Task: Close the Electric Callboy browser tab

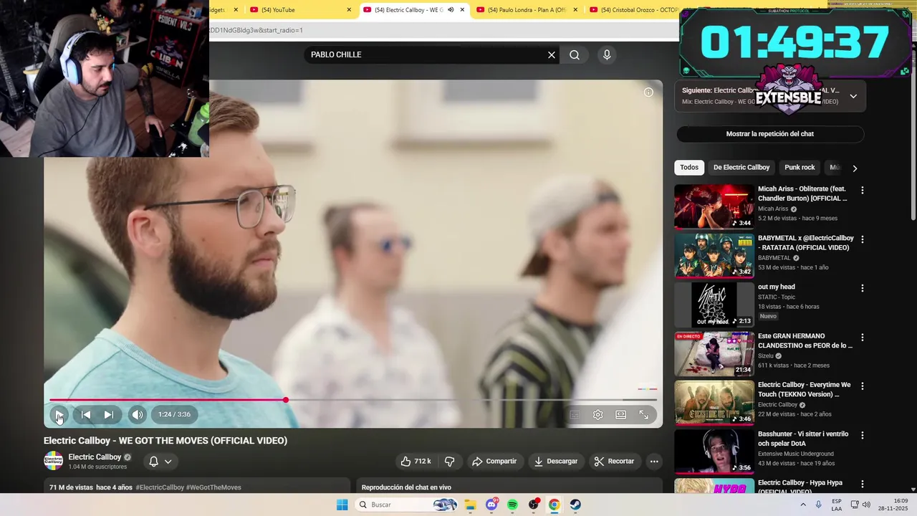Action: click(462, 9)
